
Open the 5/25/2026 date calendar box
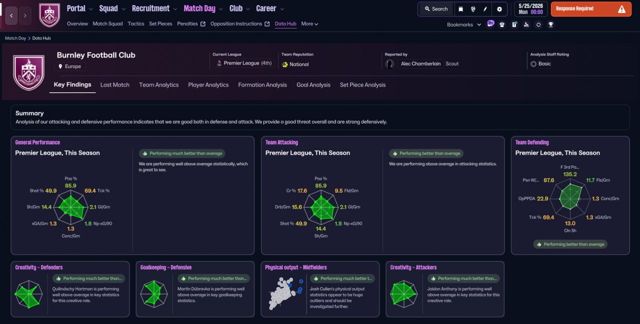click(530, 9)
